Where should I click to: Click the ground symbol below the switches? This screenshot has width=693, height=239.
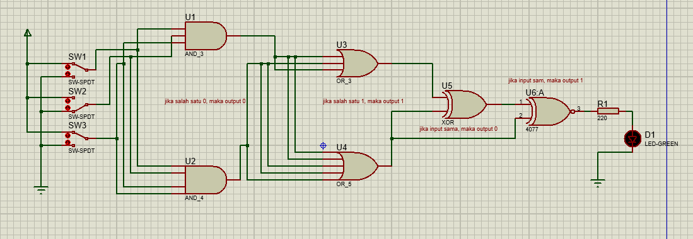click(40, 190)
